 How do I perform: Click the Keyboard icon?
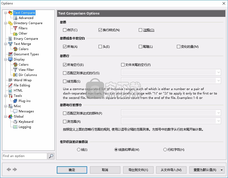(15, 122)
